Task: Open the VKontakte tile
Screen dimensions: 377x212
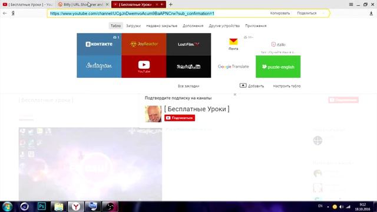Action: [99, 44]
